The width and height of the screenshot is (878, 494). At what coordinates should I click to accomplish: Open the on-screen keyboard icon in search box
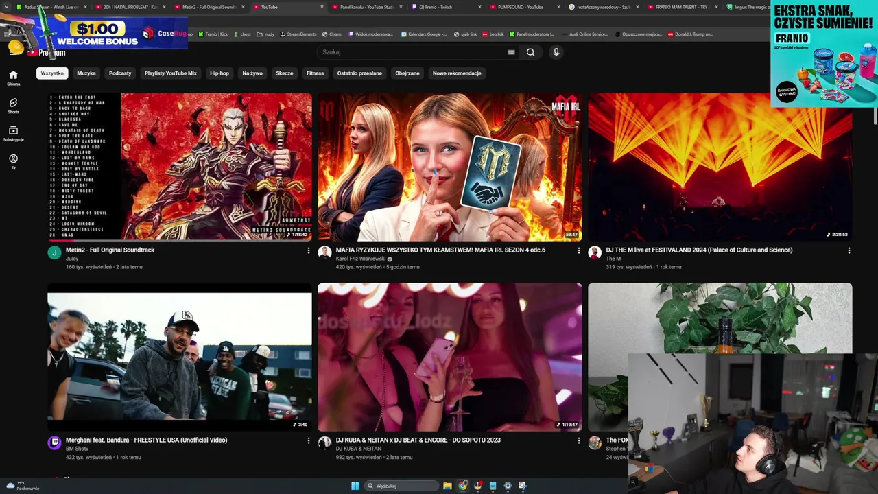click(511, 52)
